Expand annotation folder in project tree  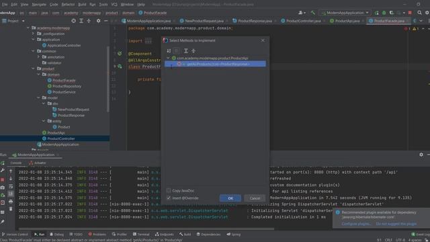38,56
